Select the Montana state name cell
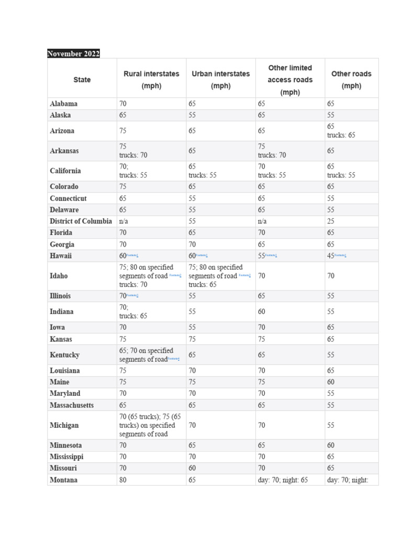The height and width of the screenshot is (536, 402). click(x=64, y=479)
